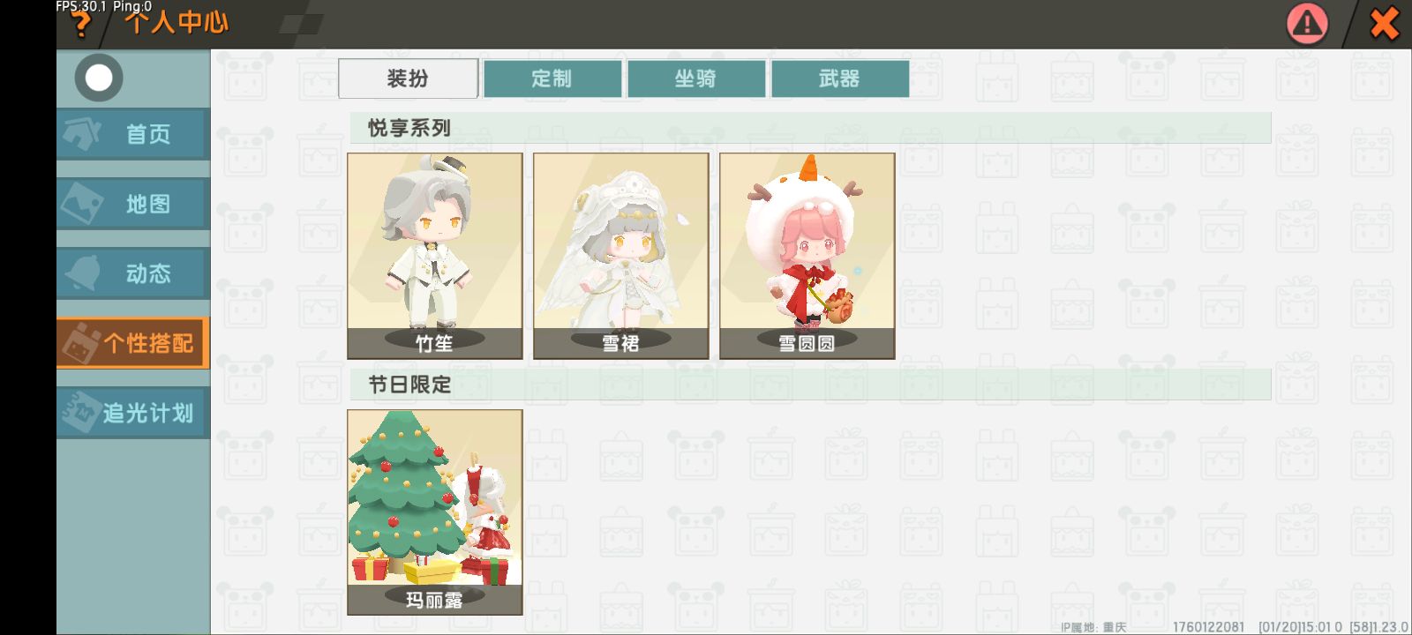Select the 雪圆圆 snowman hood outfit
1412x635 pixels.
click(x=807, y=256)
